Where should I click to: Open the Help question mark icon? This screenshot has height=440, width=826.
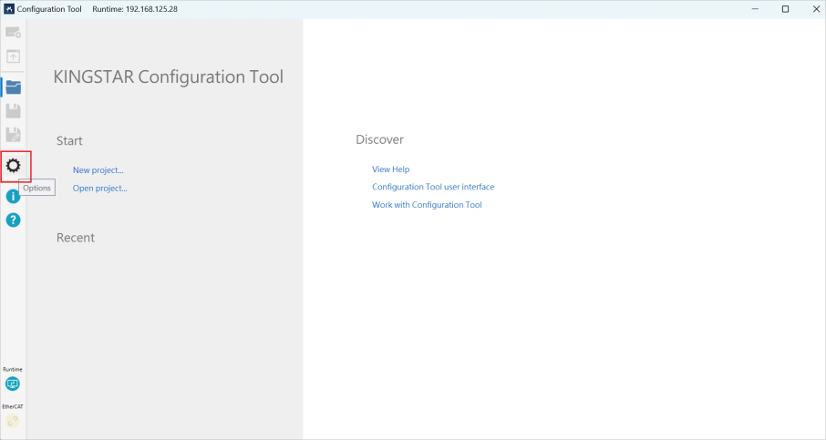(13, 220)
